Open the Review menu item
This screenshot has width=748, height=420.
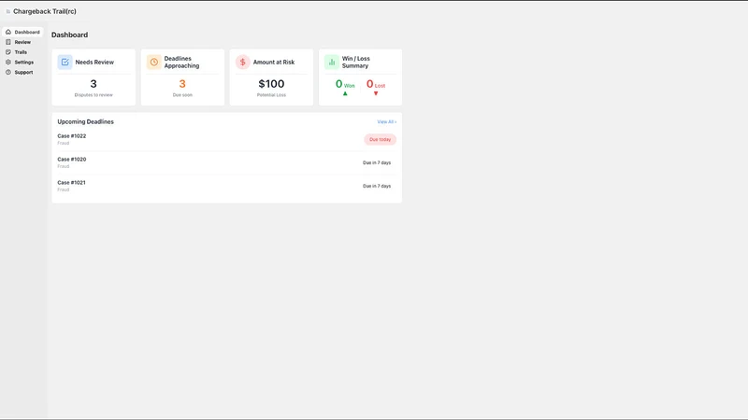(22, 42)
